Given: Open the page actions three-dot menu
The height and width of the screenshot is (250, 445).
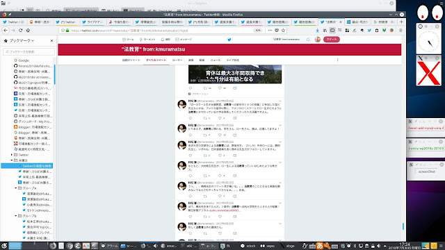Looking at the screenshot, I should pos(270,31).
